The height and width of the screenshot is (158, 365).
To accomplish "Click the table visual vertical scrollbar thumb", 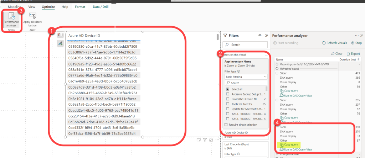I will 218,37.
